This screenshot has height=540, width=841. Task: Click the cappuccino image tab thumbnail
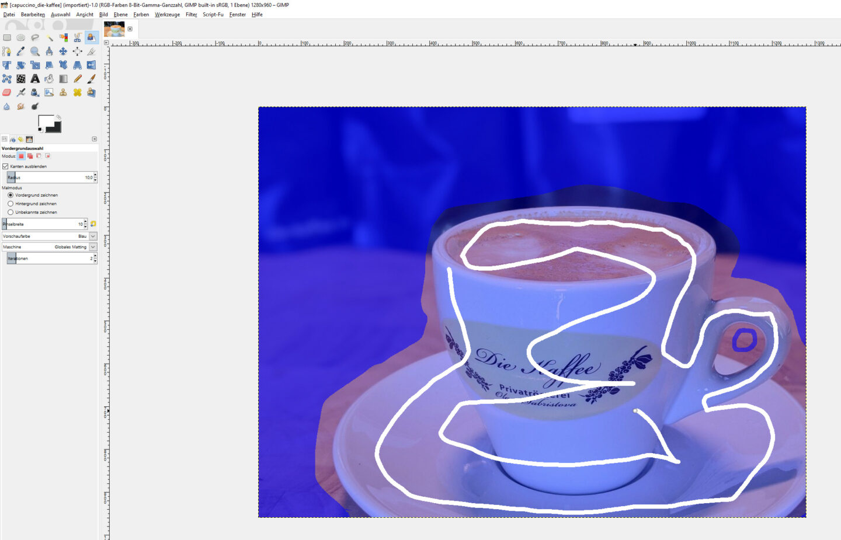pos(114,29)
